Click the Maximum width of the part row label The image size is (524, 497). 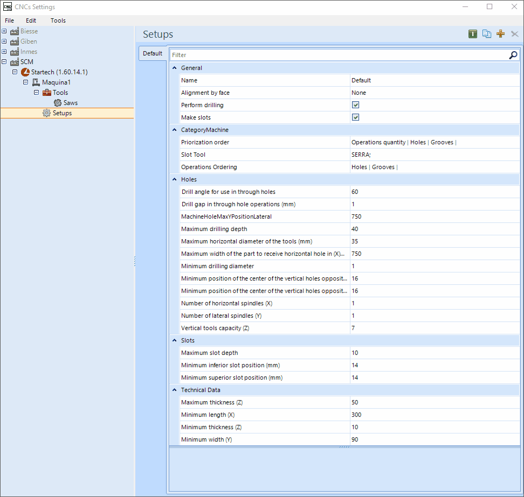263,254
